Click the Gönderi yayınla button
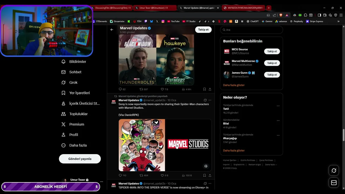Image resolution: width=345 pixels, height=194 pixels. click(x=80, y=159)
